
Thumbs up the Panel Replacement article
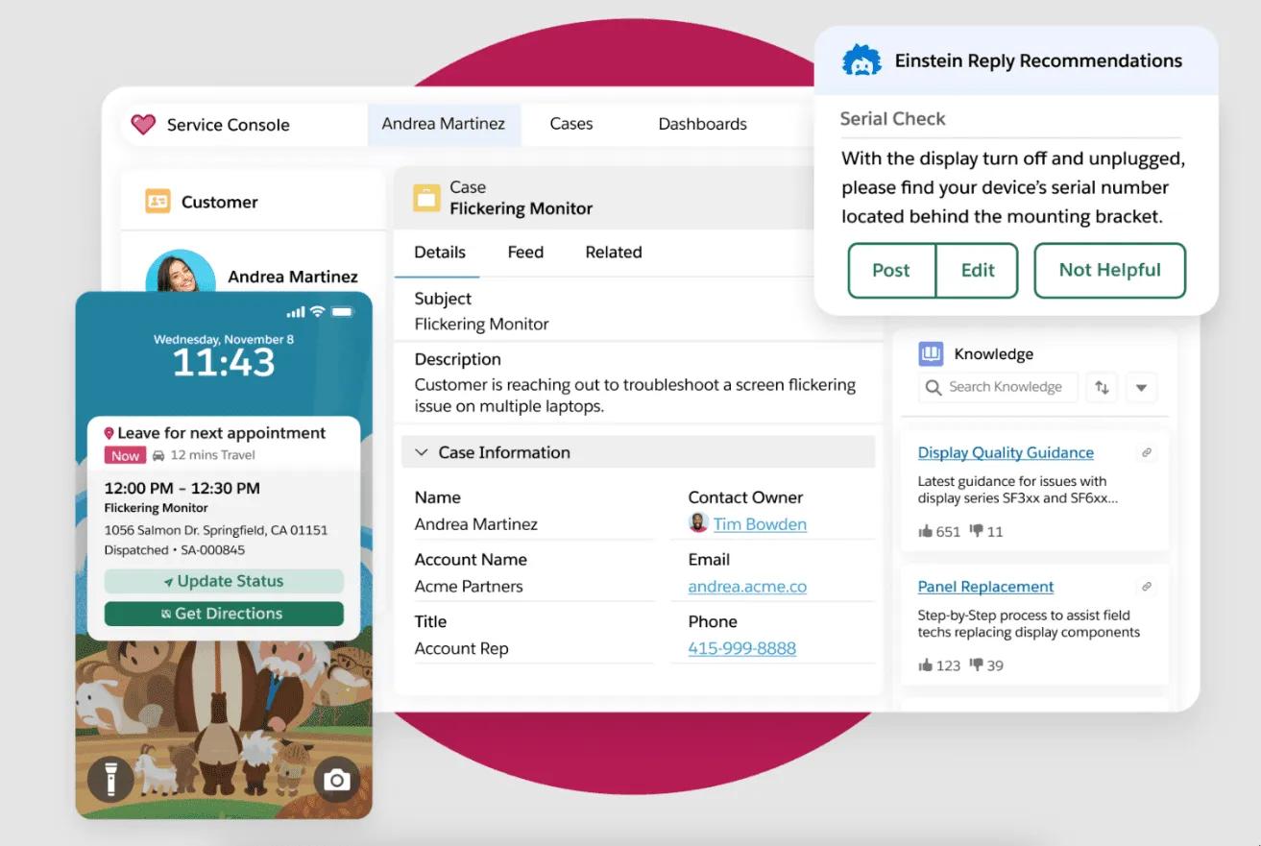click(x=926, y=665)
